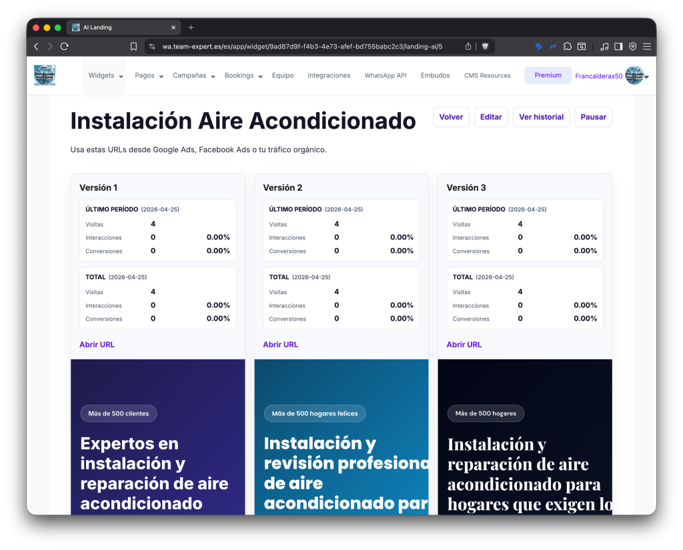Go back with the browser back arrow
Image resolution: width=683 pixels, height=550 pixels.
click(x=36, y=47)
